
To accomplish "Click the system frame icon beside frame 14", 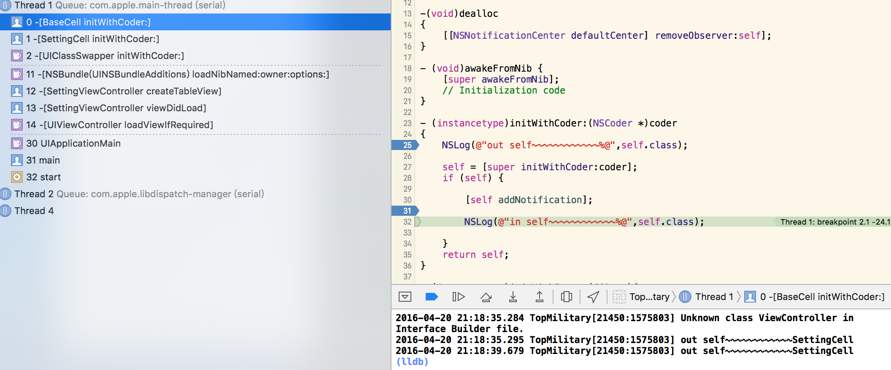I will [x=17, y=125].
